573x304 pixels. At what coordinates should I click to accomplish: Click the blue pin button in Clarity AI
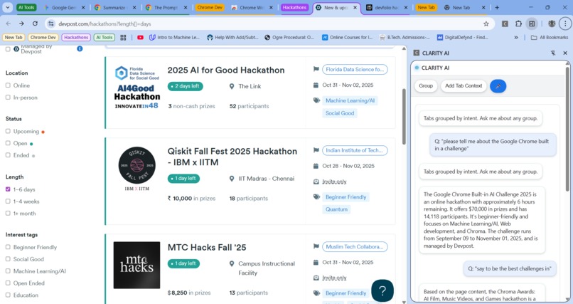[x=498, y=86]
